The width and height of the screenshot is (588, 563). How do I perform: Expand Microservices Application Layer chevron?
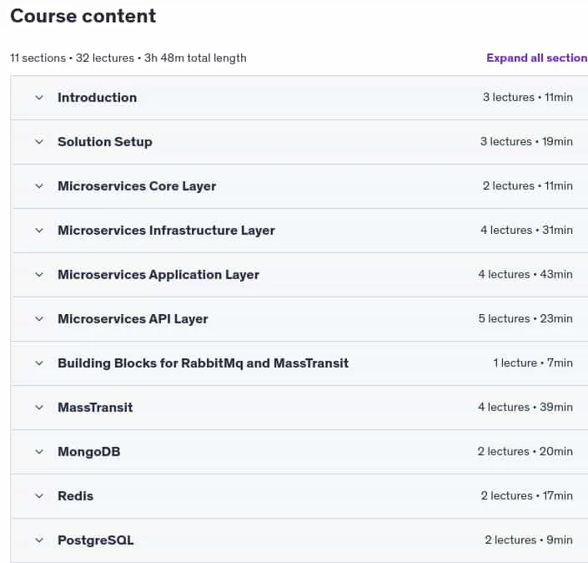(x=39, y=275)
